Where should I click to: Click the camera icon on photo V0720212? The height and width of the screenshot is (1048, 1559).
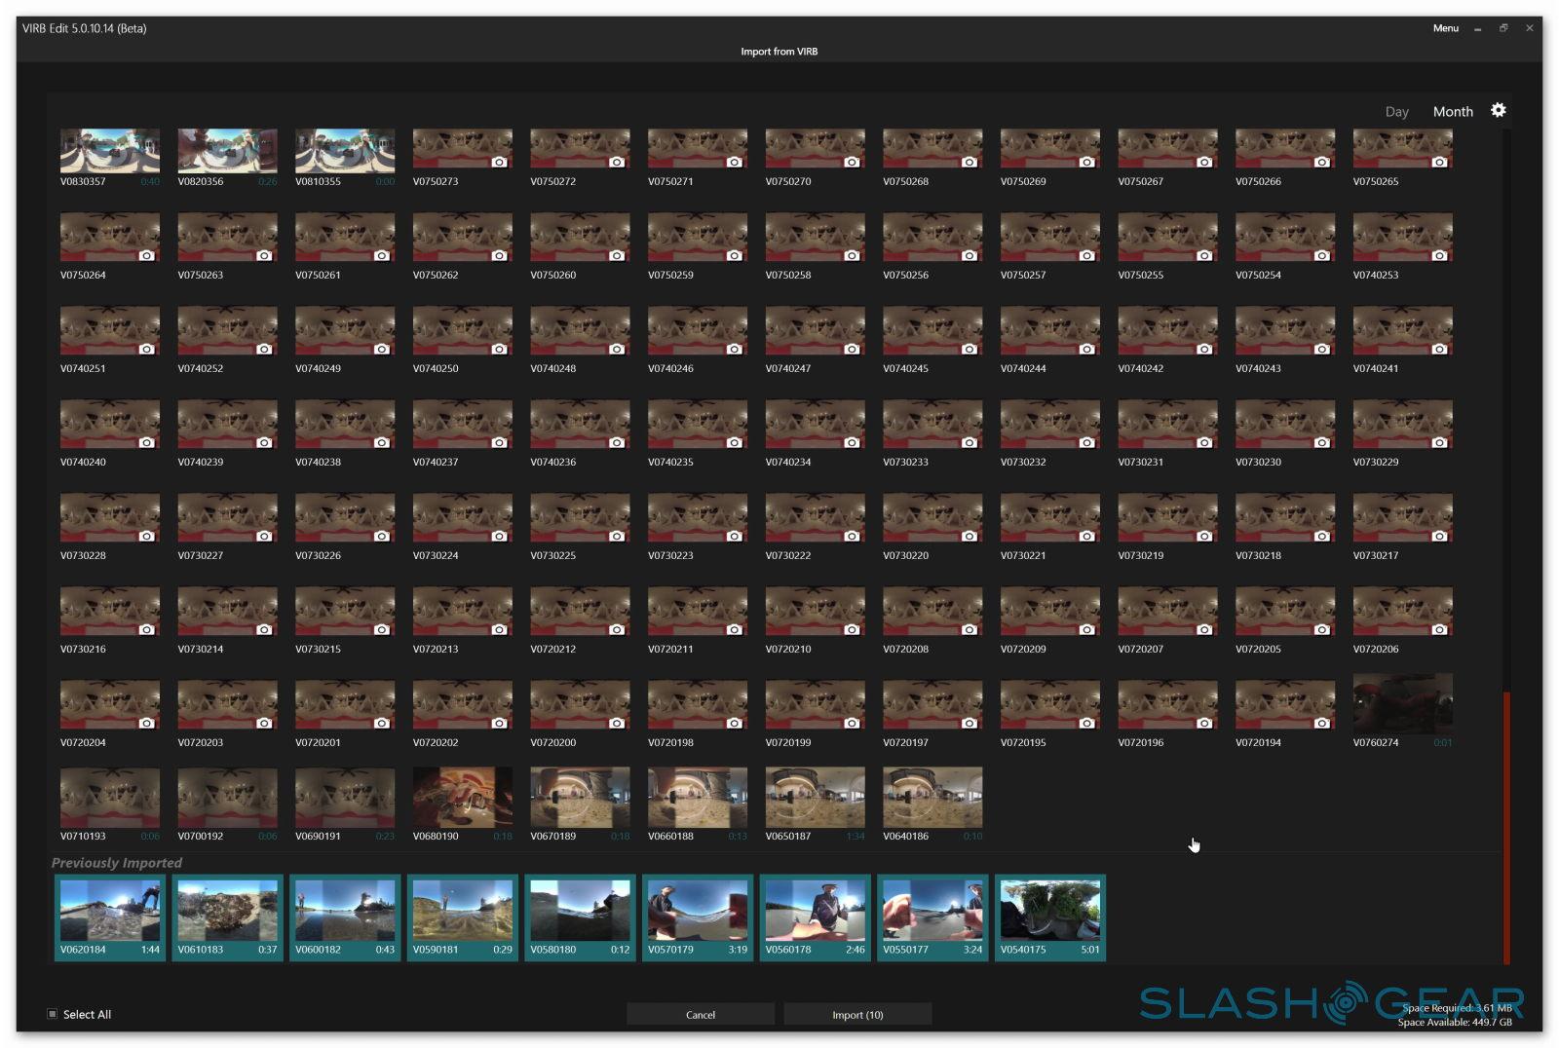(x=616, y=629)
